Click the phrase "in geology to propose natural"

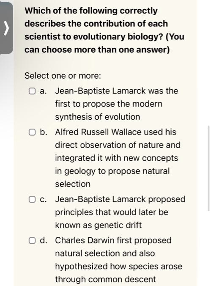[112, 171]
